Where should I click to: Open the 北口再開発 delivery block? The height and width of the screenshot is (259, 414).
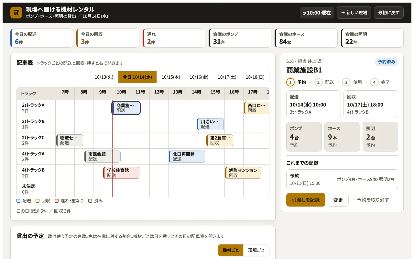(x=187, y=156)
